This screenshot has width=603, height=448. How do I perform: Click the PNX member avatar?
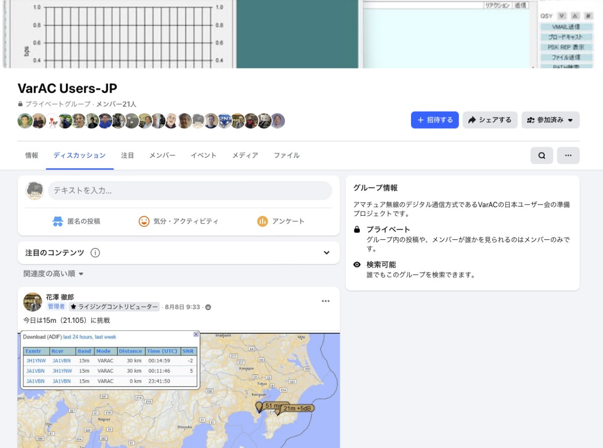click(225, 121)
